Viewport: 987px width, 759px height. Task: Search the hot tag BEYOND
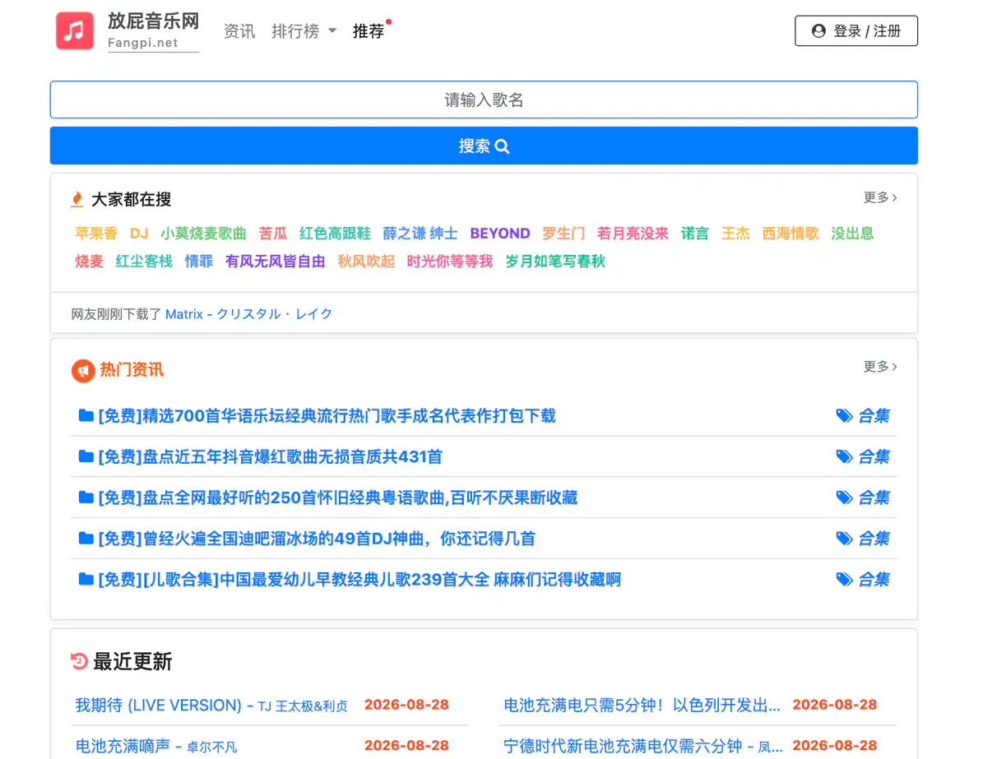500,234
